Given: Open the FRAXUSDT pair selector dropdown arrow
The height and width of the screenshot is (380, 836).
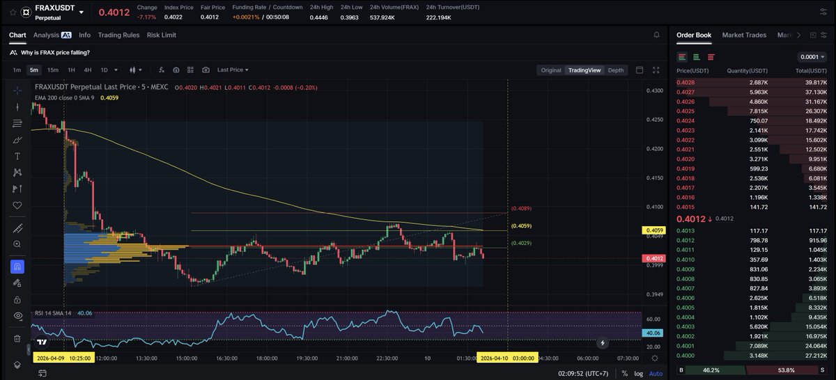Looking at the screenshot, I should (x=82, y=13).
